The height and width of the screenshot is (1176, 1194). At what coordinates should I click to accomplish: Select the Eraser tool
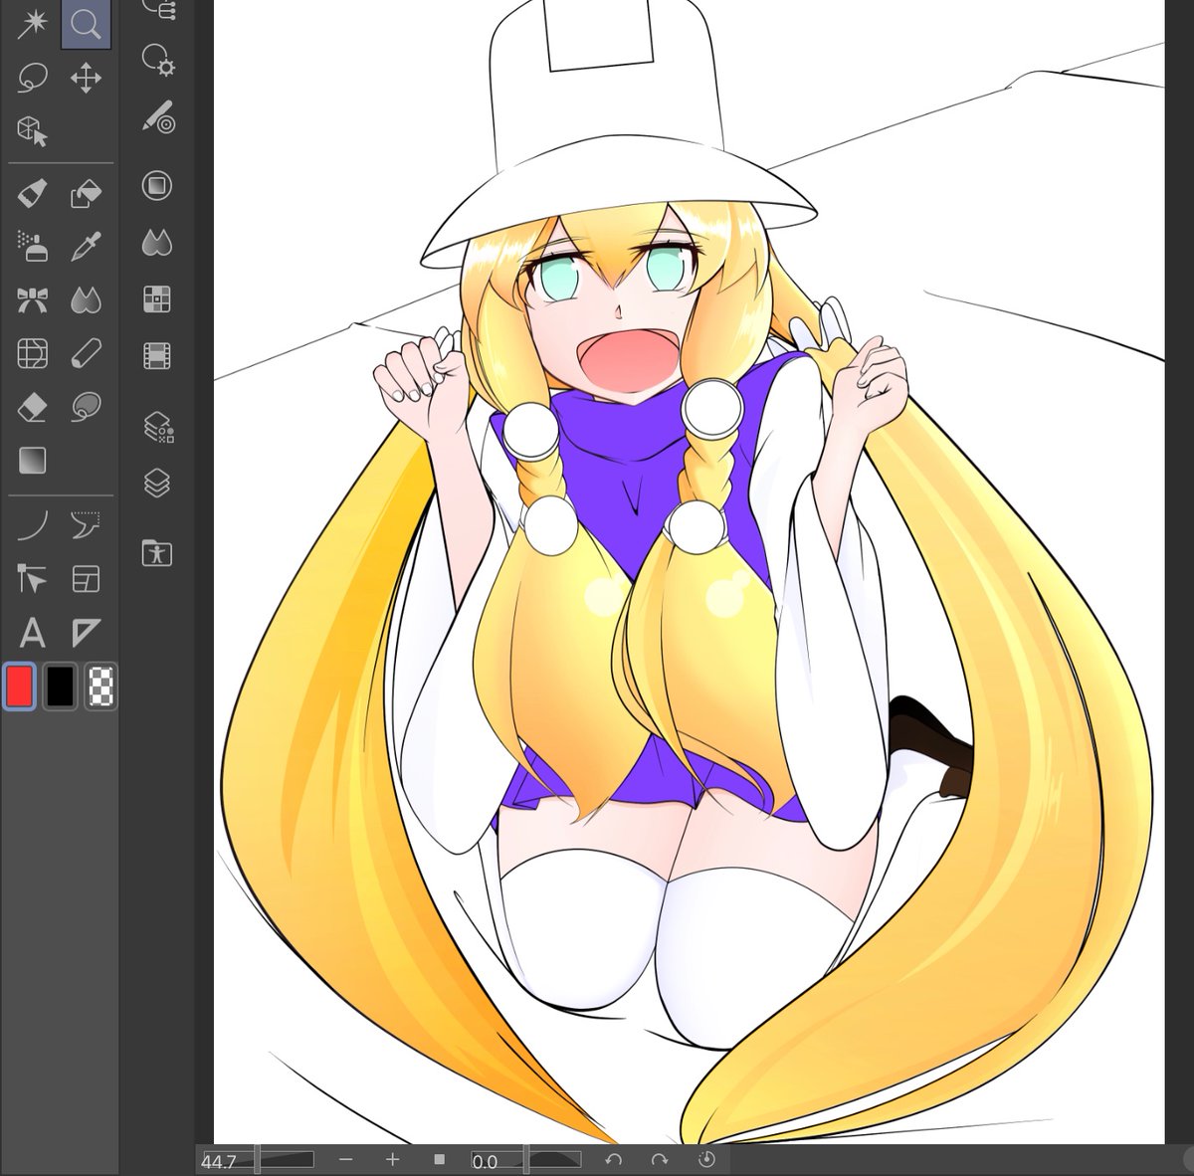[33, 406]
